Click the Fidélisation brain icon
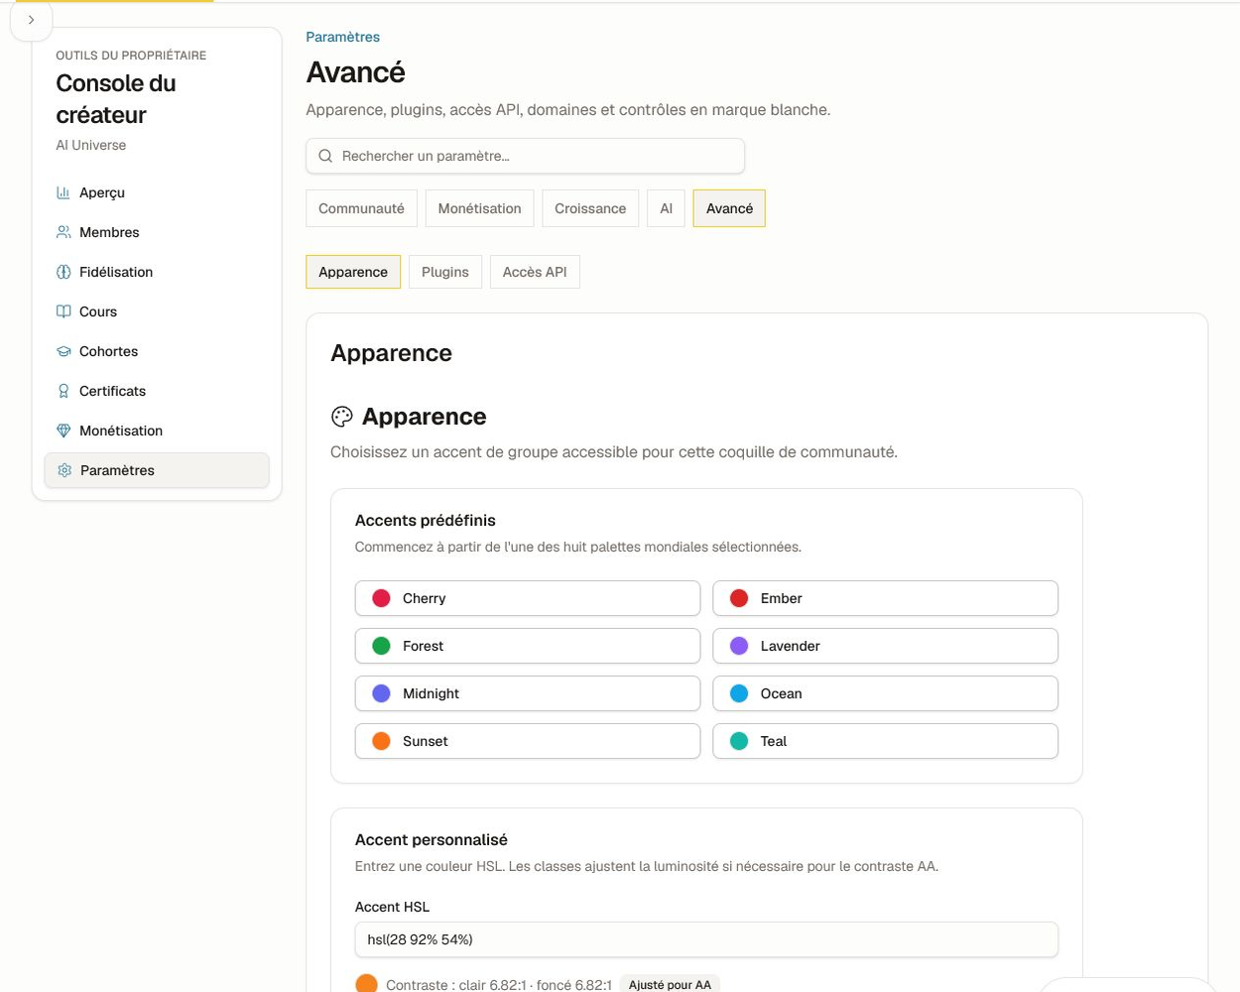Image resolution: width=1240 pixels, height=992 pixels. 63,272
